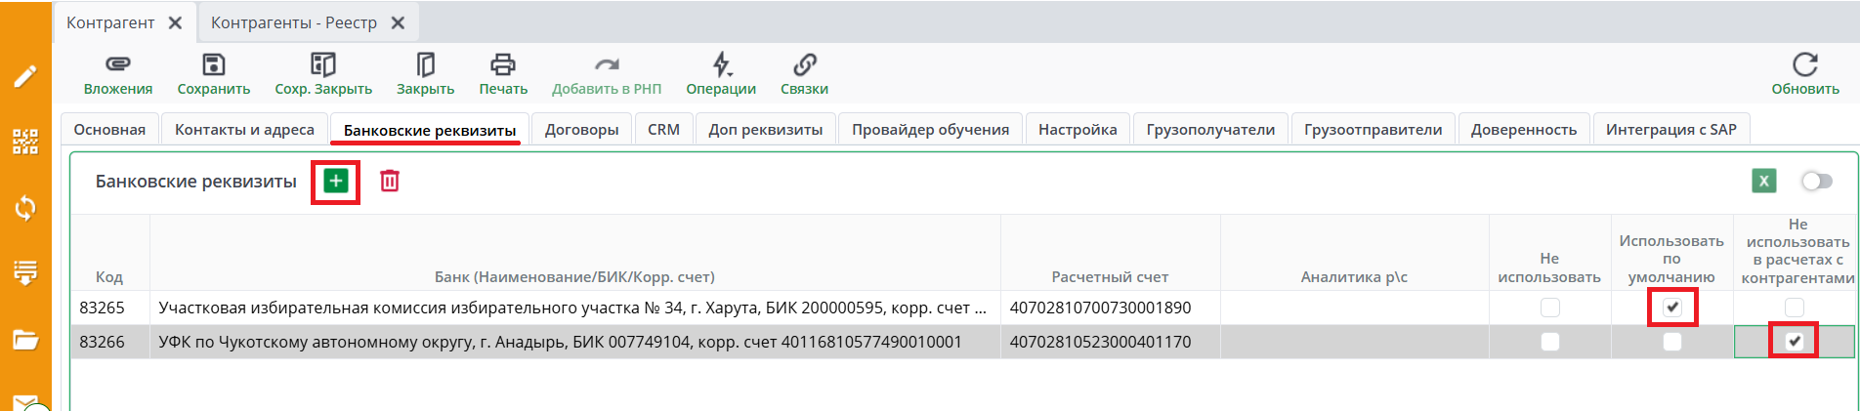1860x411 pixels.
Task: Open Связки link icon
Action: [x=804, y=65]
